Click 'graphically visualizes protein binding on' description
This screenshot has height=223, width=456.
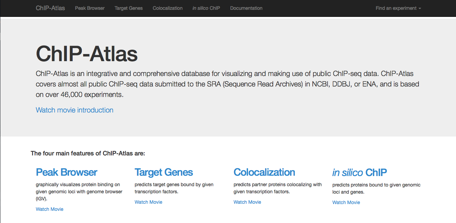pyautogui.click(x=78, y=185)
